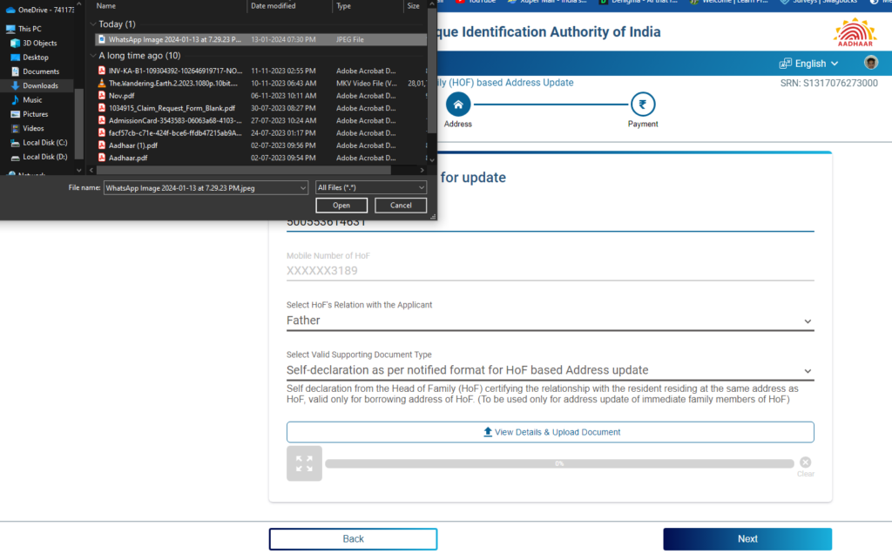Select the file name Nov.pdf

[121, 96]
